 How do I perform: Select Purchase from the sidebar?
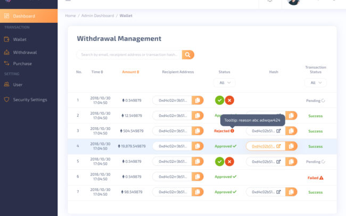[x=22, y=64]
